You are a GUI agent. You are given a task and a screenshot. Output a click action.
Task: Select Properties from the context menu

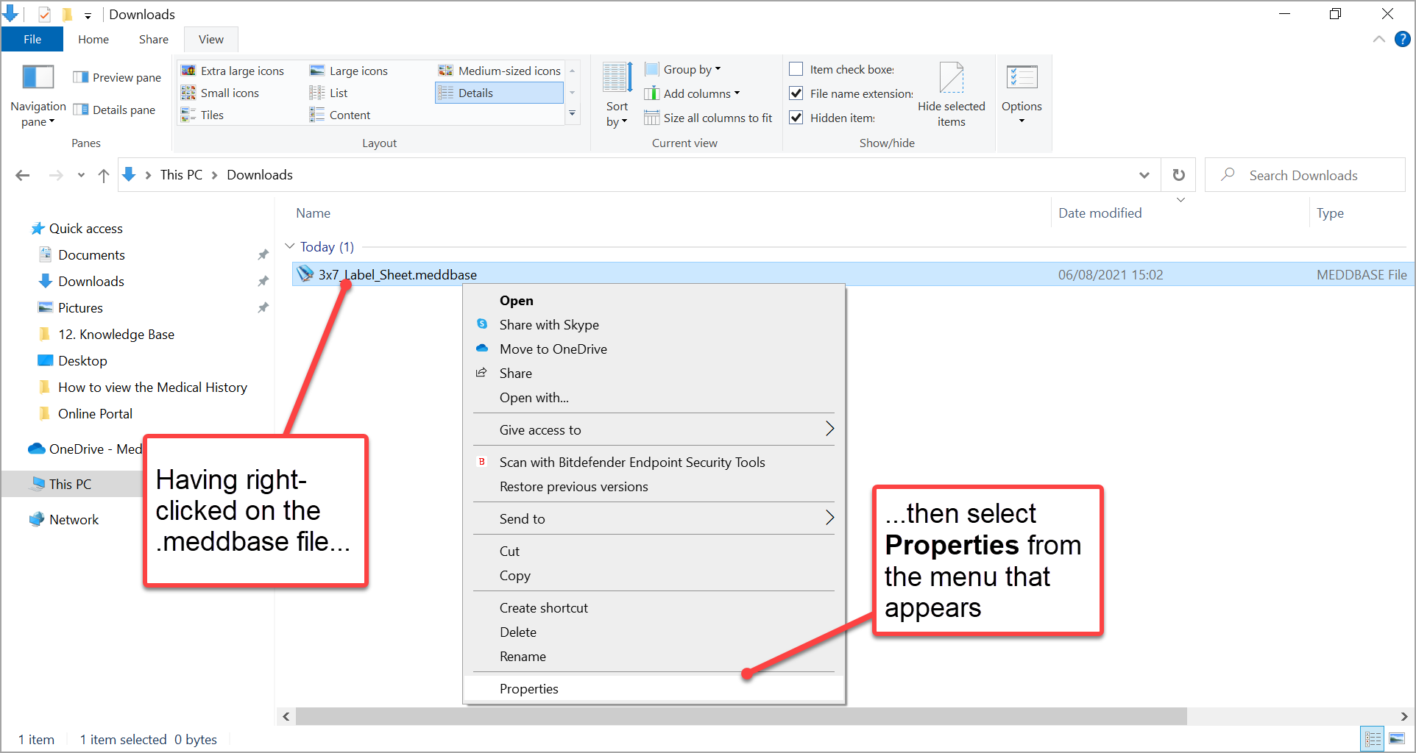(654, 689)
